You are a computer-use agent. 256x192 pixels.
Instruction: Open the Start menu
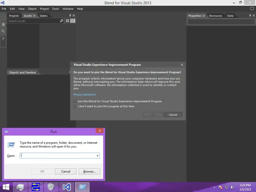pos(6,187)
